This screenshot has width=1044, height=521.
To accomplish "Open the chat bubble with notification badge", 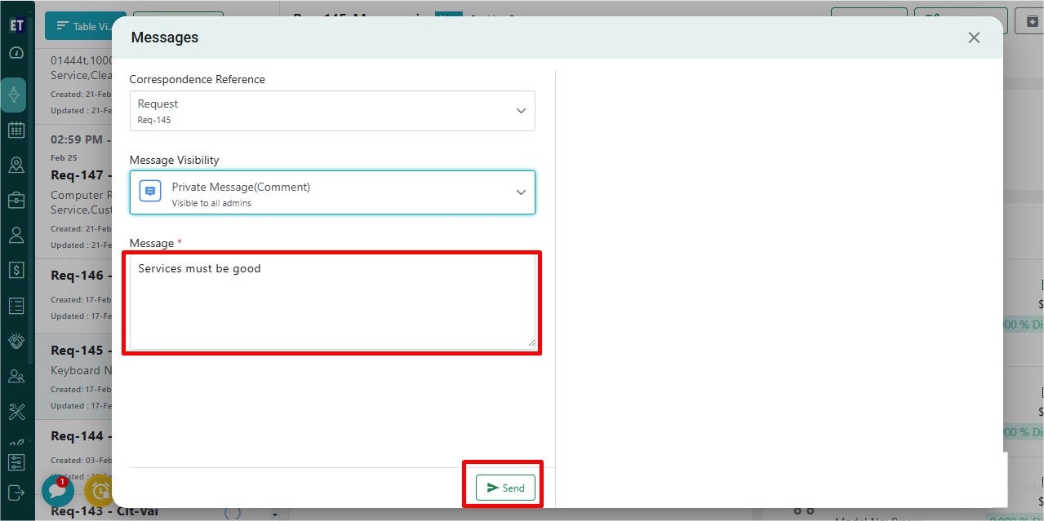I will [x=57, y=491].
